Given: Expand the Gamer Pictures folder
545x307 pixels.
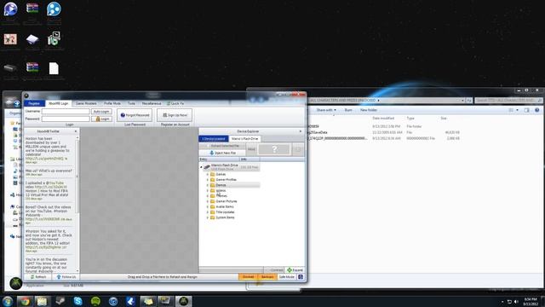Looking at the screenshot, I should (208, 201).
